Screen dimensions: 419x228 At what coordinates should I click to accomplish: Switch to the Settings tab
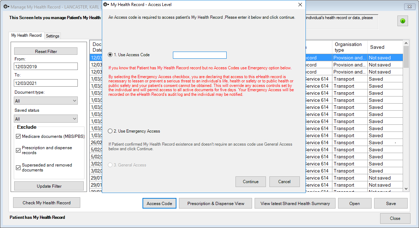tap(52, 36)
